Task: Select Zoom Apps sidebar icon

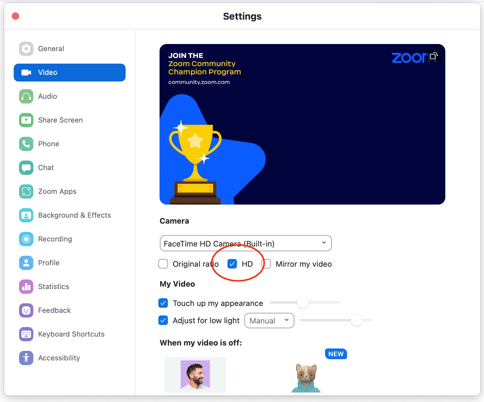Action: (26, 191)
